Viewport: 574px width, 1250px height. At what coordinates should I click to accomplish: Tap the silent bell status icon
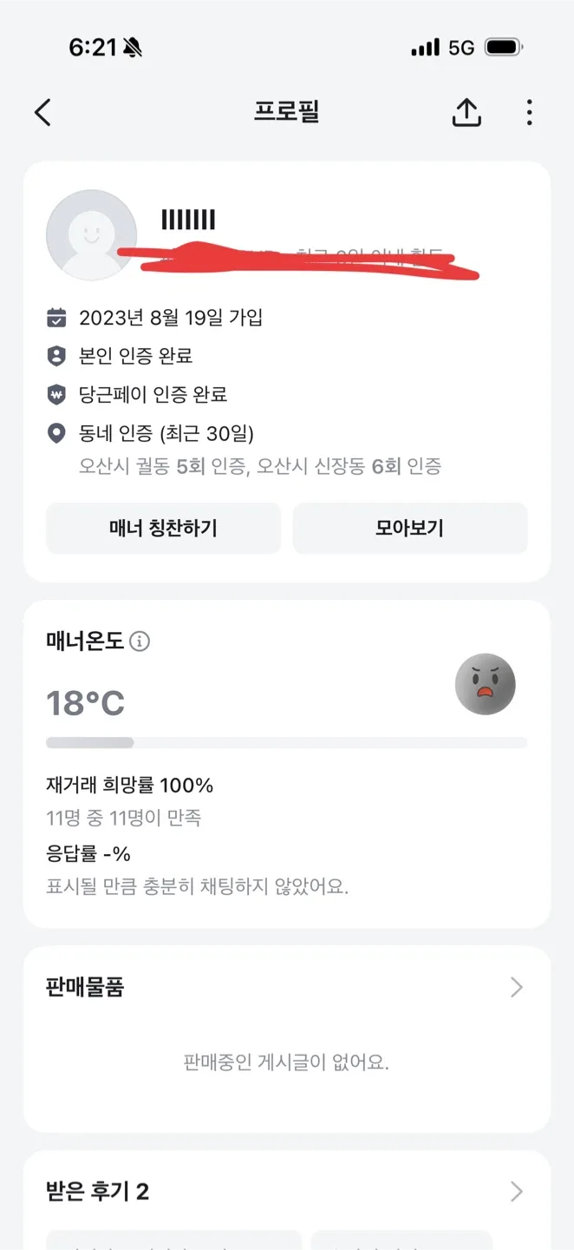tap(133, 48)
